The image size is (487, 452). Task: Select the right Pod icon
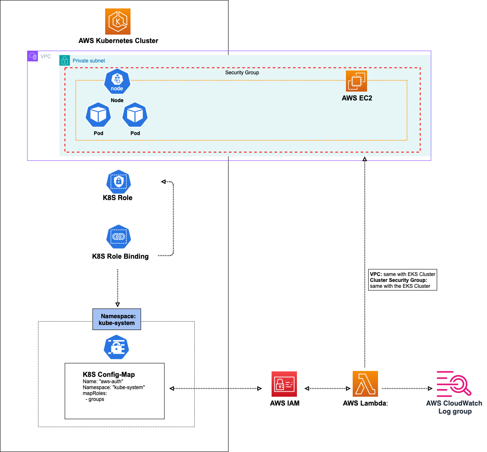[x=135, y=114]
